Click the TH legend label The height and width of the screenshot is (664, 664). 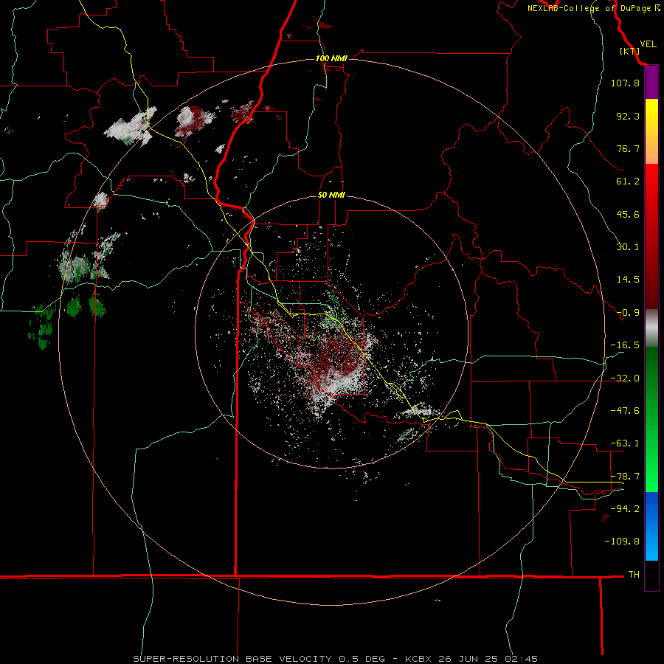pos(634,575)
